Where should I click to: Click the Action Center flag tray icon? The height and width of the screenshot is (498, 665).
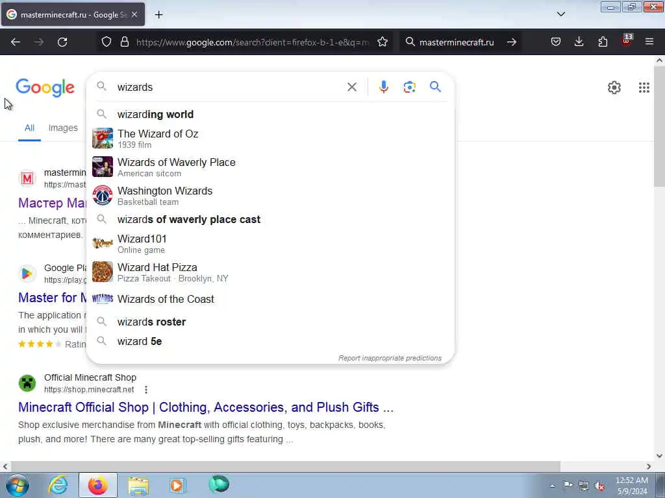click(568, 485)
